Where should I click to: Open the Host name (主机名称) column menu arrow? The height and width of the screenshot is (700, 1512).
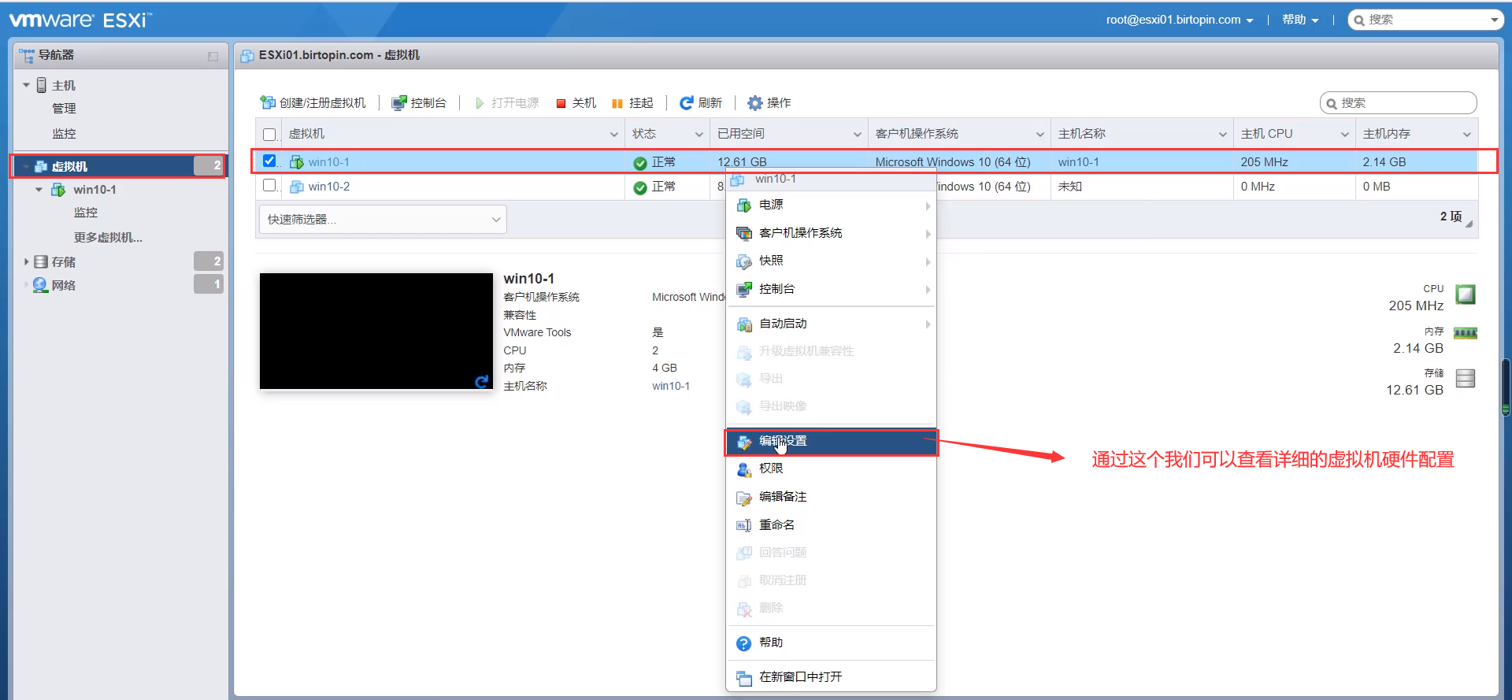(x=1223, y=135)
